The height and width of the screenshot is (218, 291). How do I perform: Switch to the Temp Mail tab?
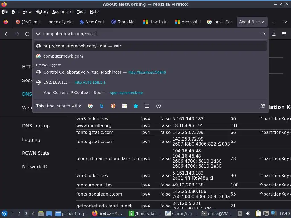click(124, 22)
